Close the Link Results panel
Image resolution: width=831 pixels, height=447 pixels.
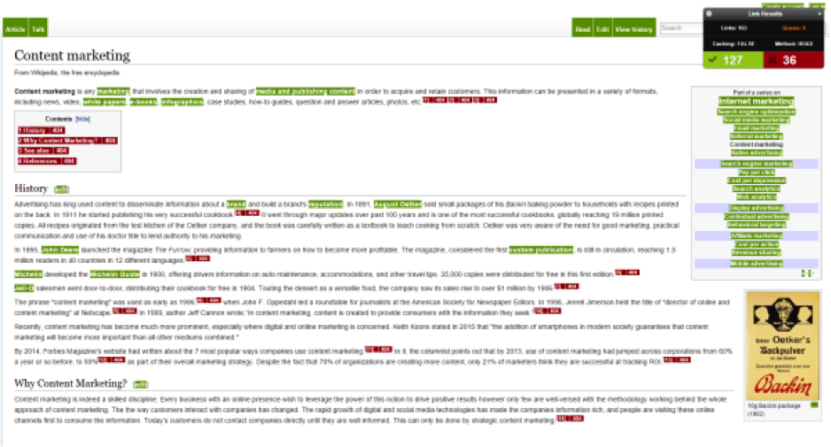pyautogui.click(x=820, y=14)
